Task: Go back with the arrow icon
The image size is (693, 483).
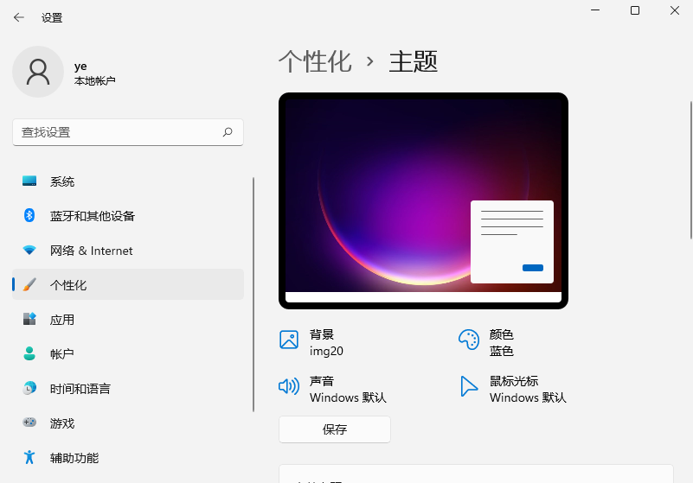Action: pyautogui.click(x=19, y=17)
